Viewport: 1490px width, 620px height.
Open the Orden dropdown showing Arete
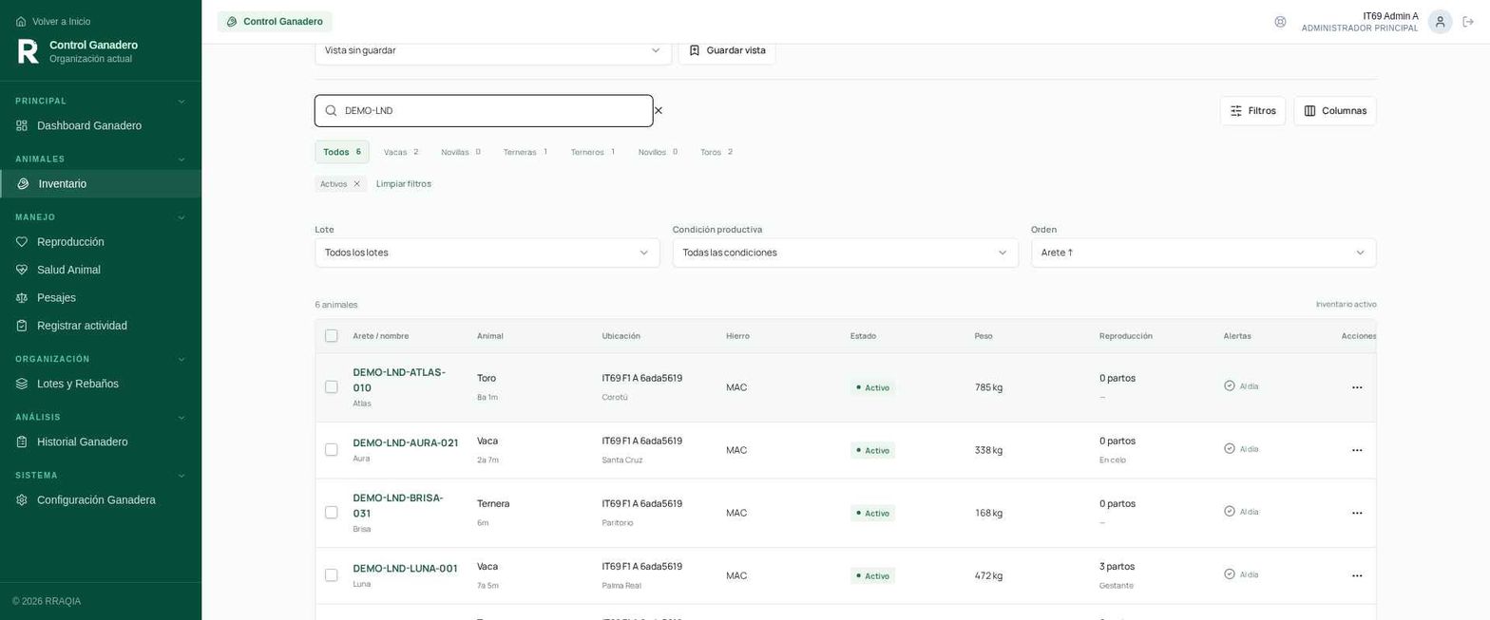click(x=1203, y=253)
